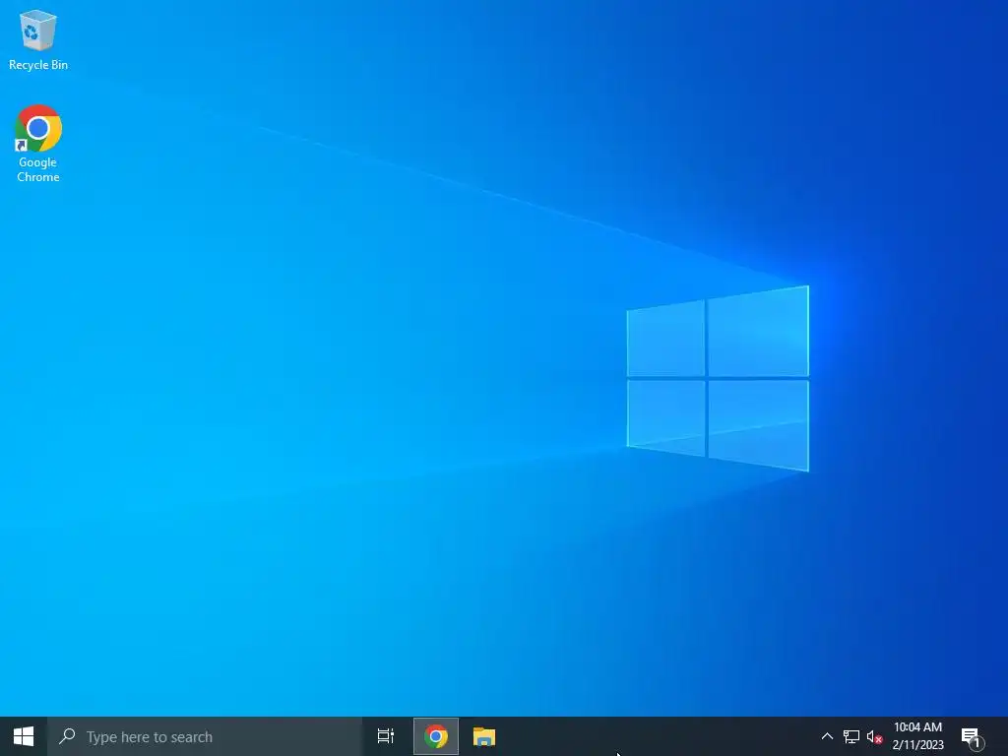Open the muted volume tray icon
This screenshot has height=756, width=1008.
874,736
